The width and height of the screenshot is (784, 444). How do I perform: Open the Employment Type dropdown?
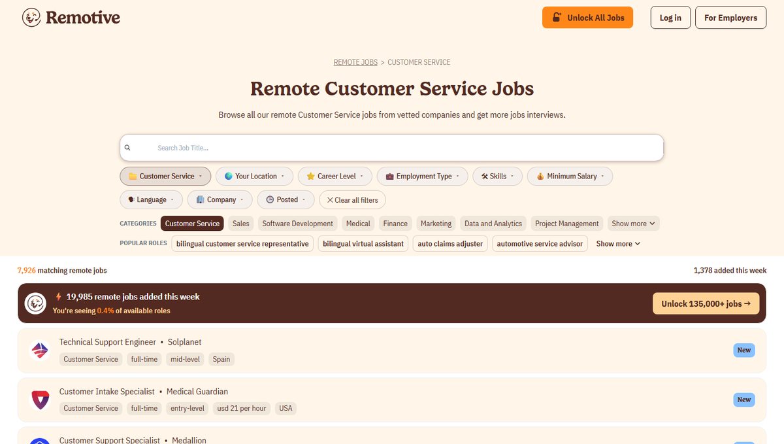coord(422,177)
